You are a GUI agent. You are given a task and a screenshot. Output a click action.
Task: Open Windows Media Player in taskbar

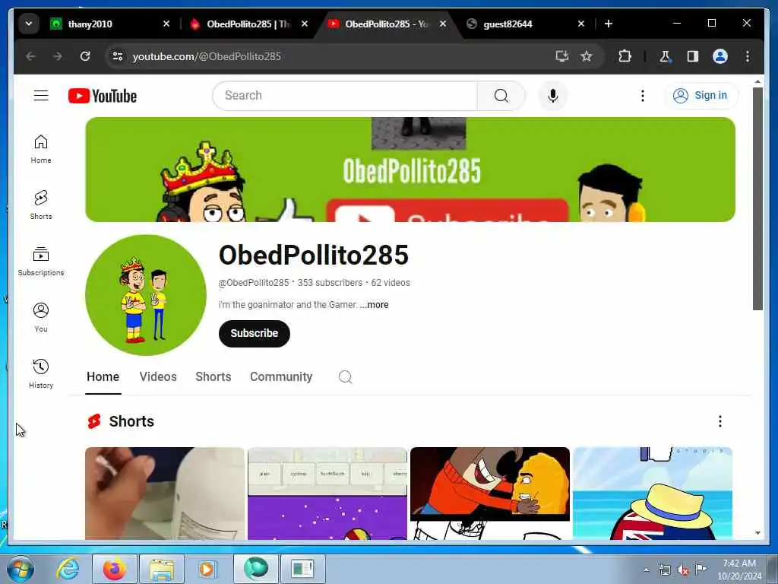pos(207,569)
